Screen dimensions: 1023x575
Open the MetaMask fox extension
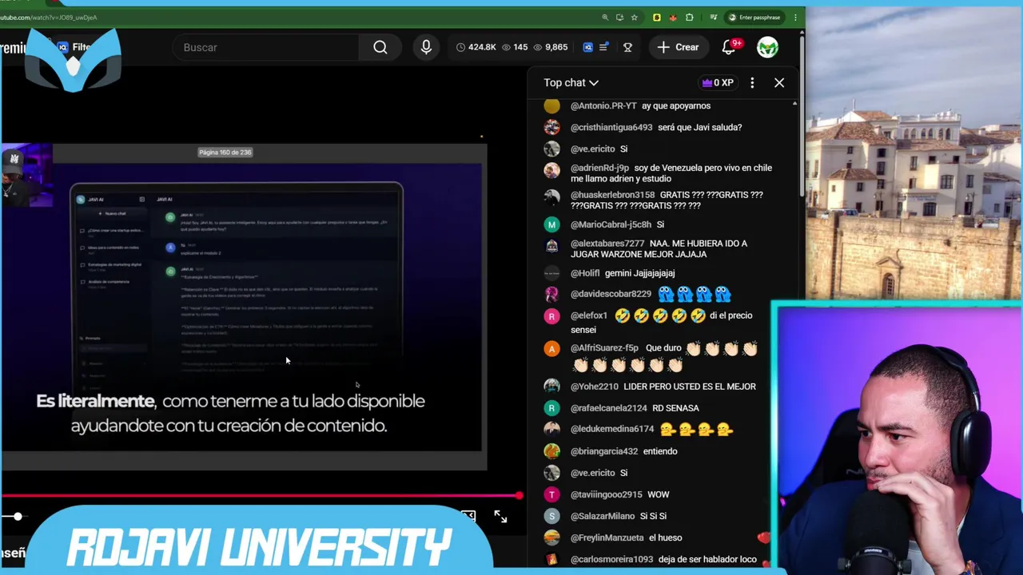pyautogui.click(x=673, y=17)
